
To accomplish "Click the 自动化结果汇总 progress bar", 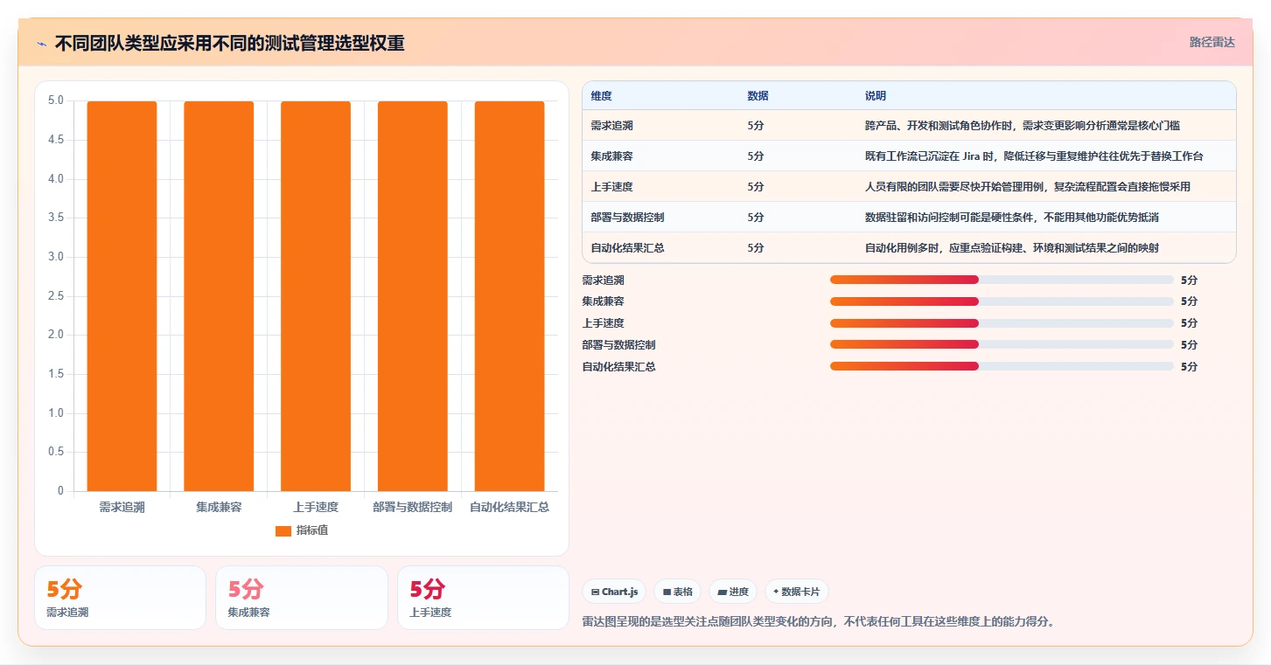I will [x=1002, y=366].
